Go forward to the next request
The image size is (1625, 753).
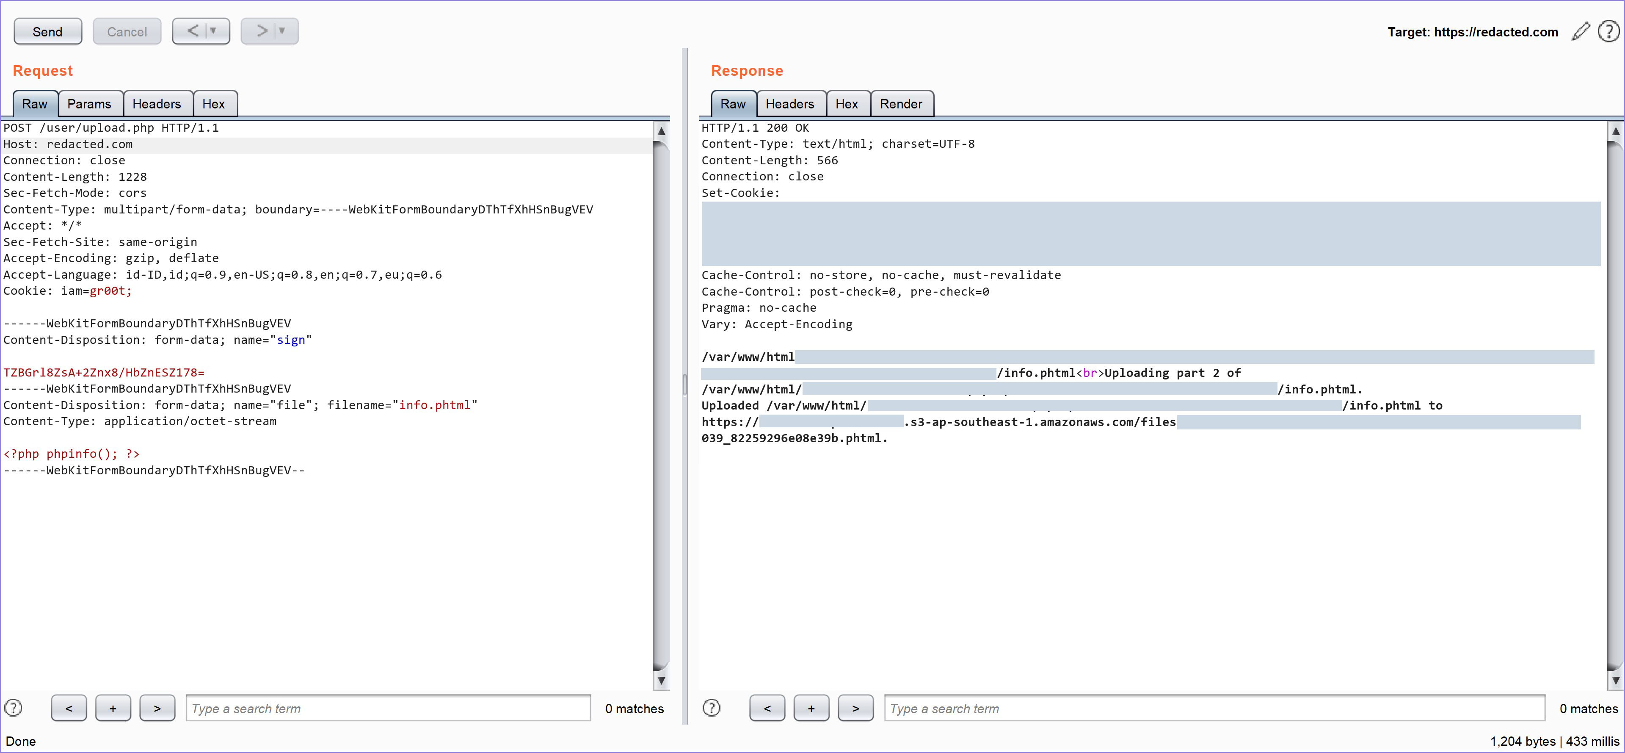260,30
